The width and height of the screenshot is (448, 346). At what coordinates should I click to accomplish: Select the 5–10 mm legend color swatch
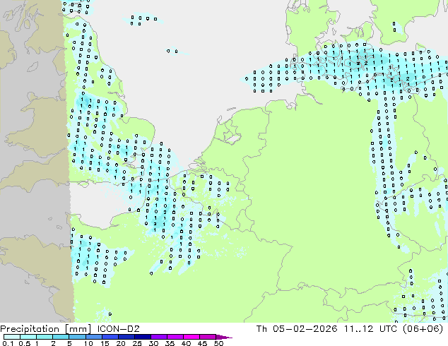[x=77, y=337]
